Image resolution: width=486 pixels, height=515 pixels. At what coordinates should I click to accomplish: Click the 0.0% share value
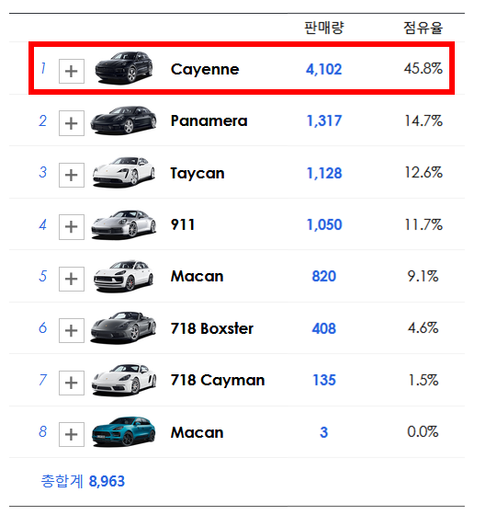pos(423,432)
